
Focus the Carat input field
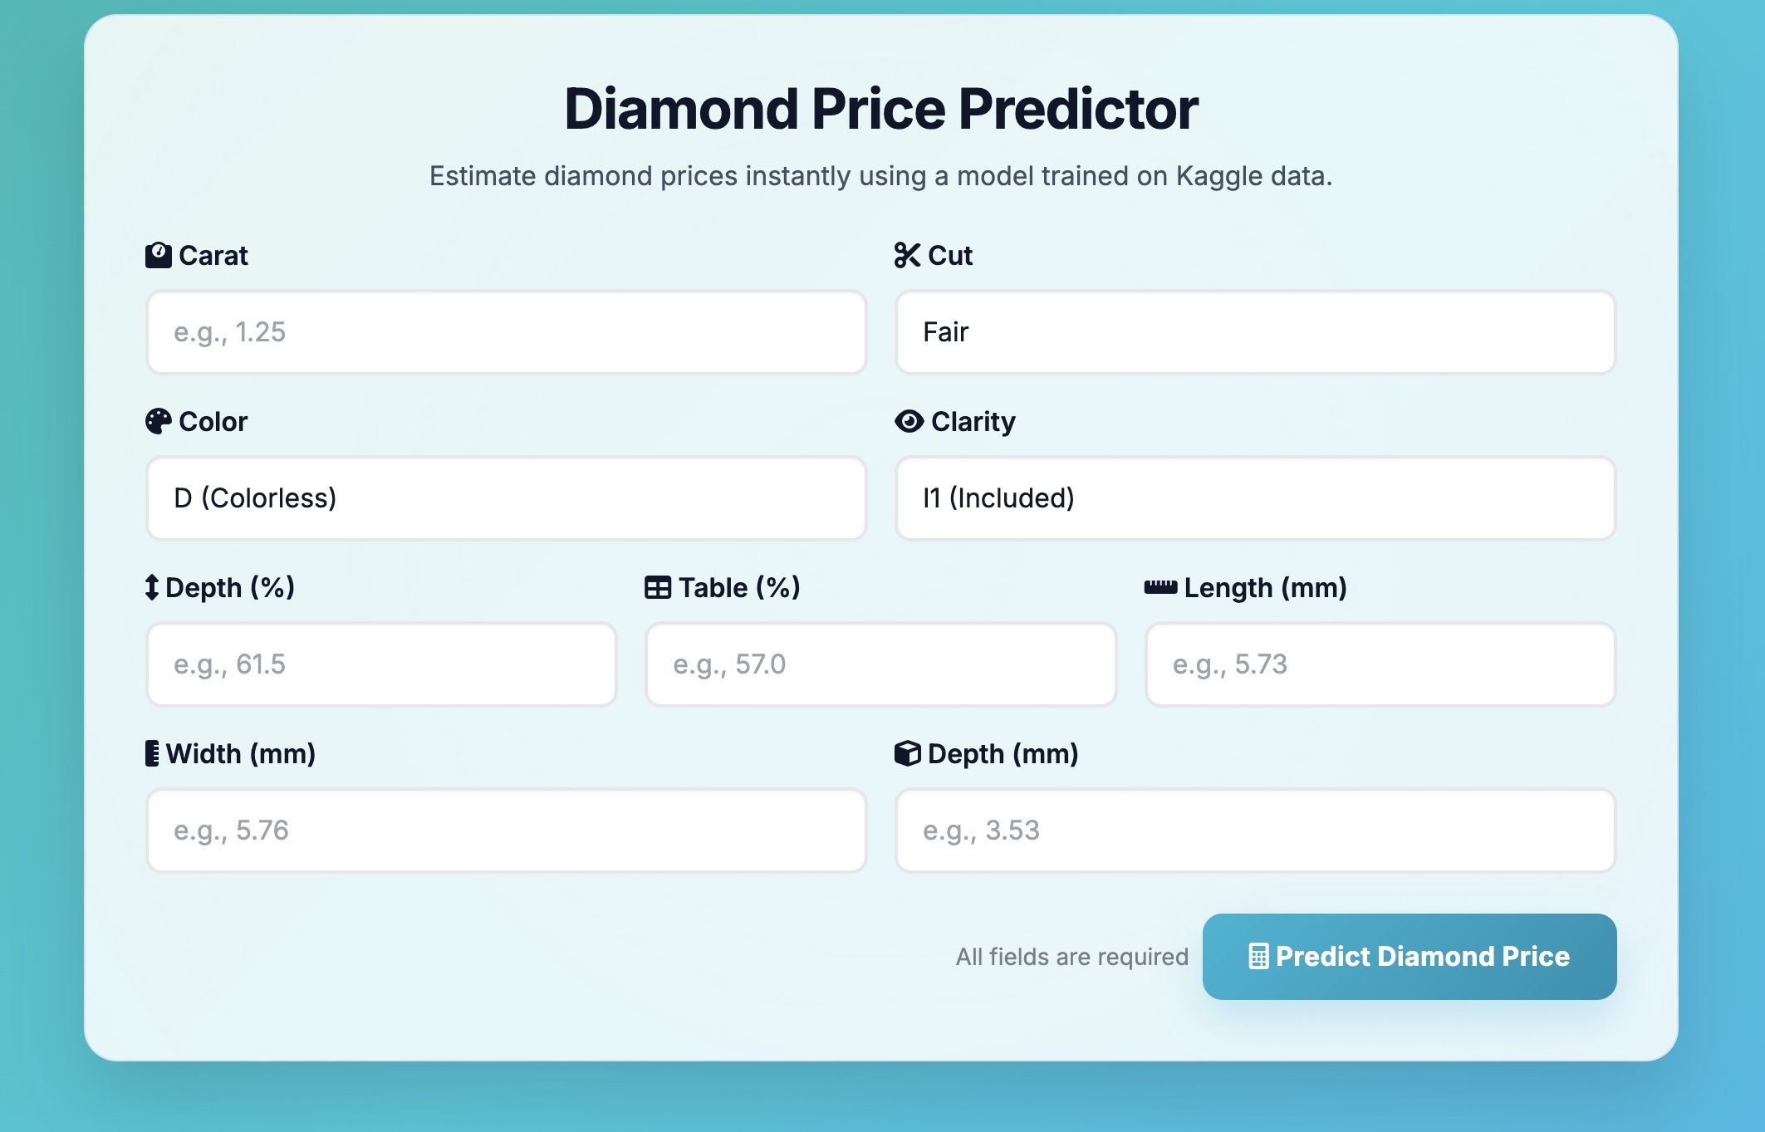506,332
